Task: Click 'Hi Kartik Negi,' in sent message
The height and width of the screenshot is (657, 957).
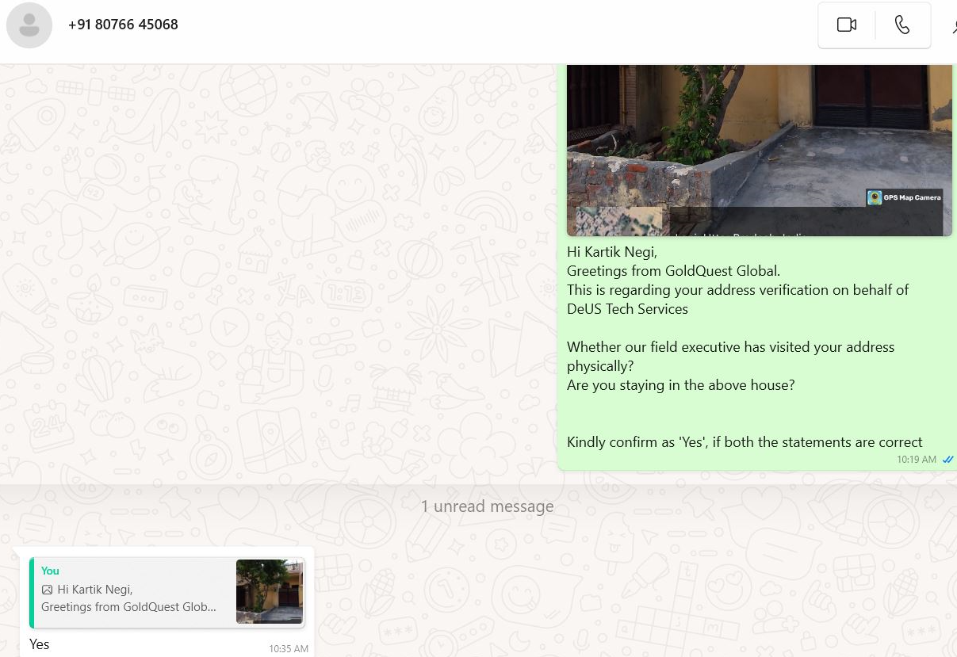Action: tap(612, 252)
